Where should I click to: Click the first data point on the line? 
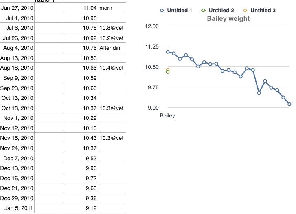168,52
